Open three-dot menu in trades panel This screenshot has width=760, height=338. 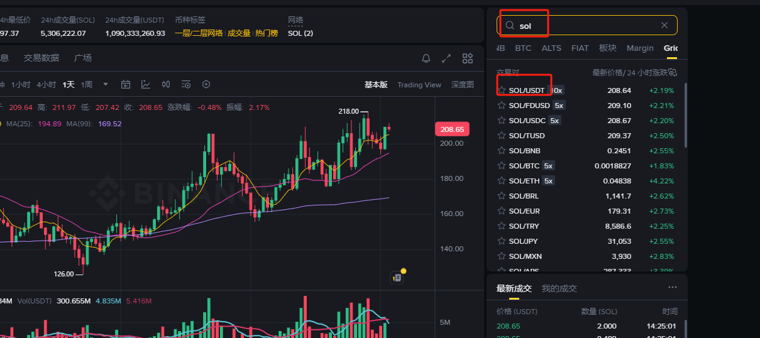(x=673, y=288)
